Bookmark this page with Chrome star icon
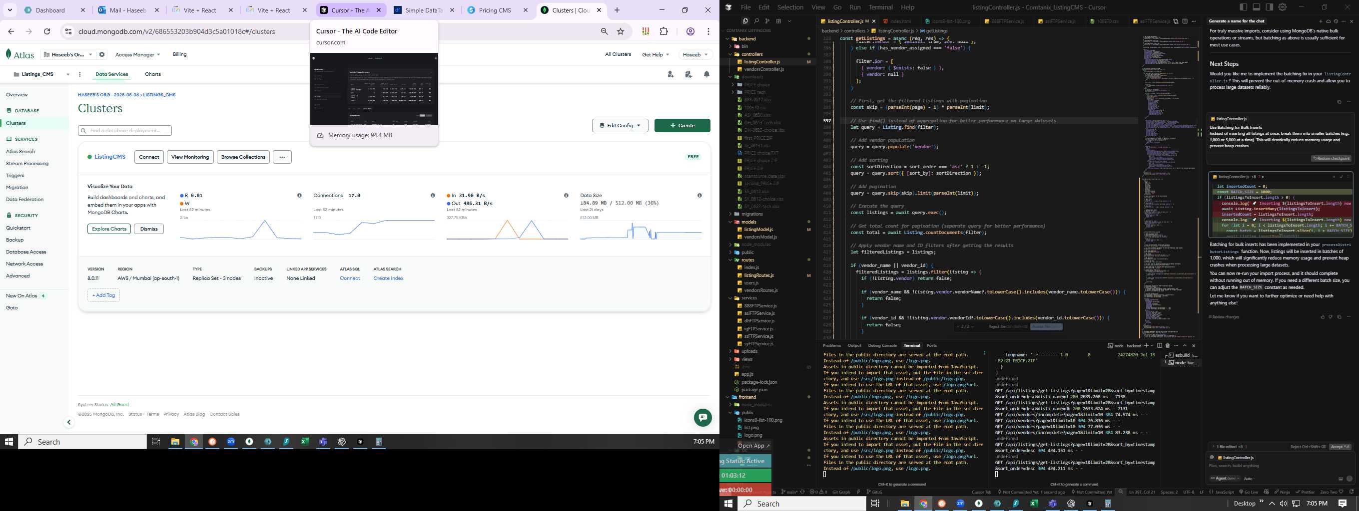This screenshot has width=1359, height=511. 621,31
